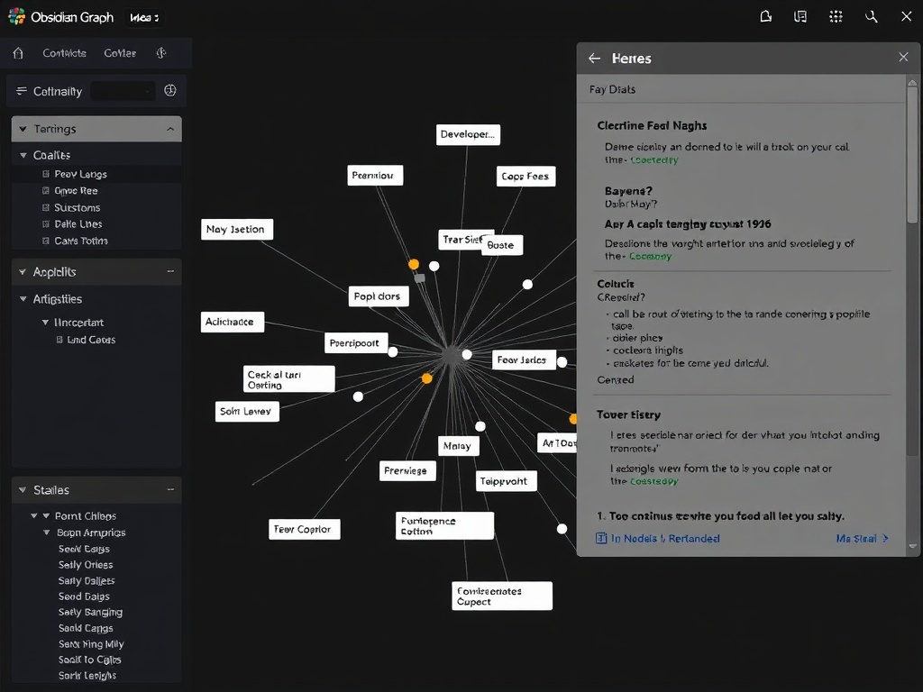
Task: Click the globe icon next to Cotinality field
Action: 170,90
